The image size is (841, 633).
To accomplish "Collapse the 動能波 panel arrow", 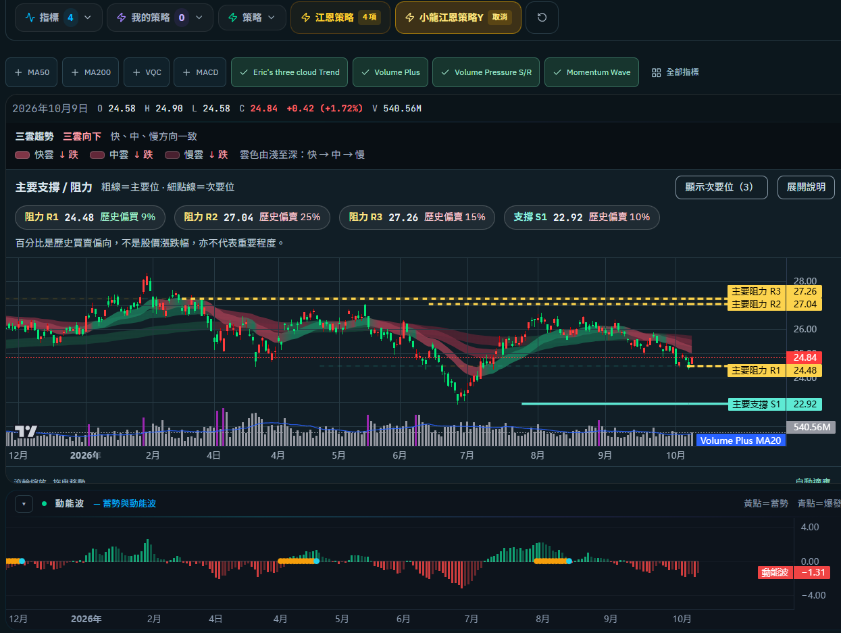I will coord(24,504).
